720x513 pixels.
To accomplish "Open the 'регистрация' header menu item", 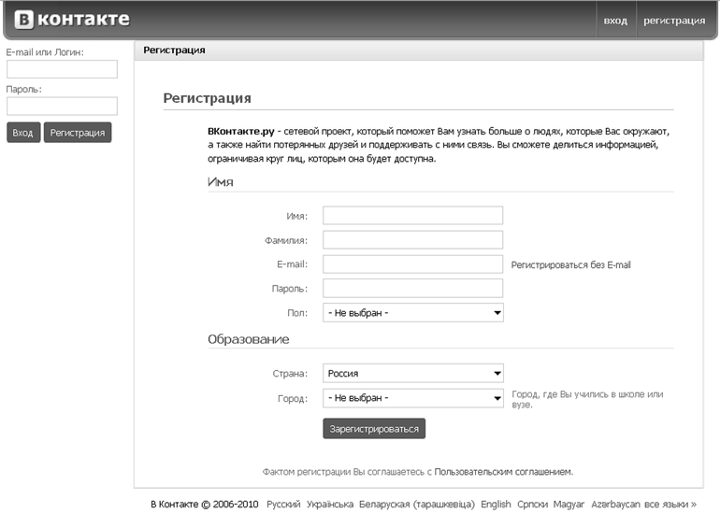I will (673, 21).
